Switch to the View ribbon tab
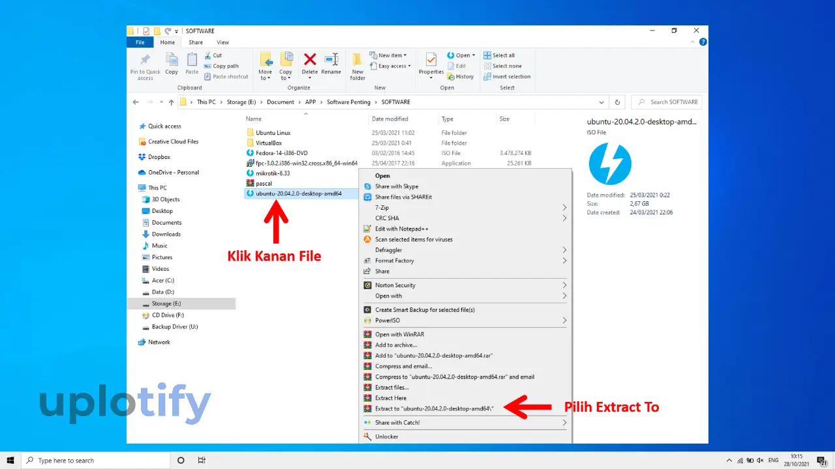 222,42
